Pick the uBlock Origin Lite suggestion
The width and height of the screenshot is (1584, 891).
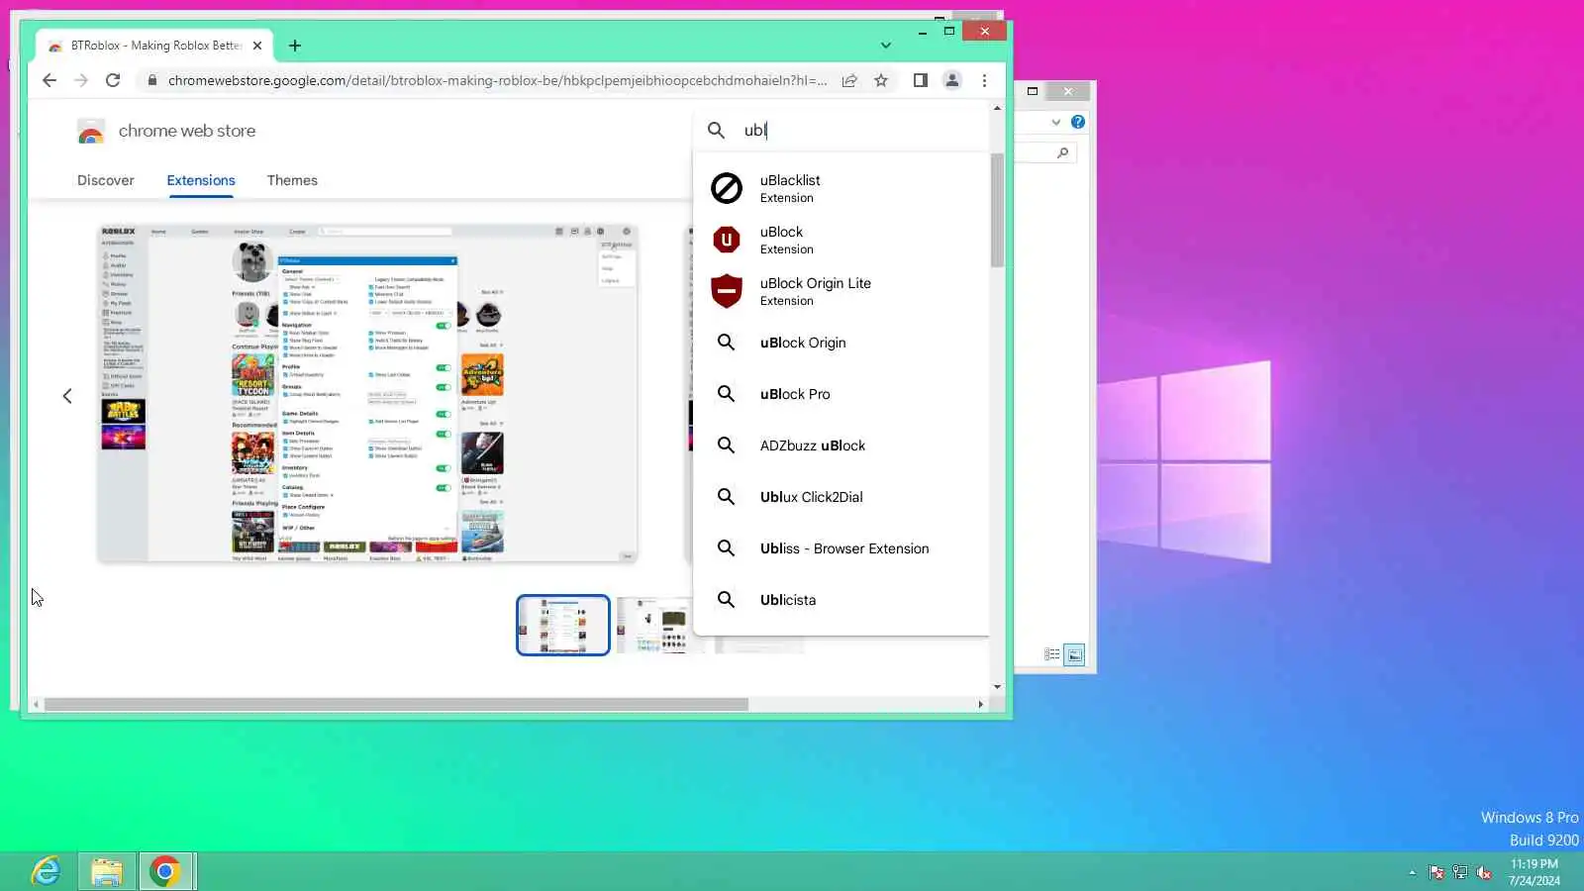(841, 291)
